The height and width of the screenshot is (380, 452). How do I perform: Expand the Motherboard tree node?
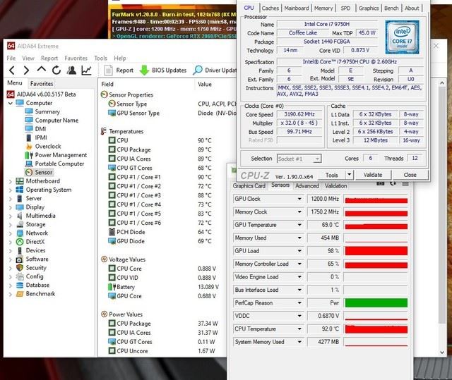click(x=11, y=181)
